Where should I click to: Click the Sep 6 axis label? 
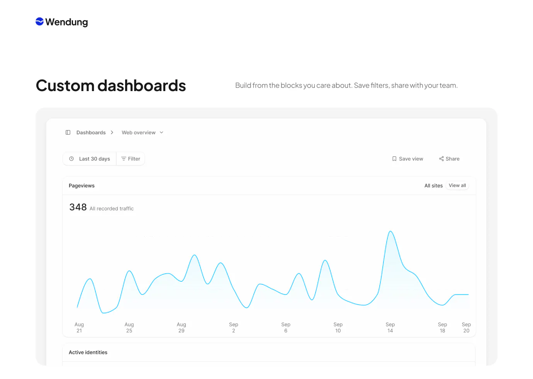point(286,327)
